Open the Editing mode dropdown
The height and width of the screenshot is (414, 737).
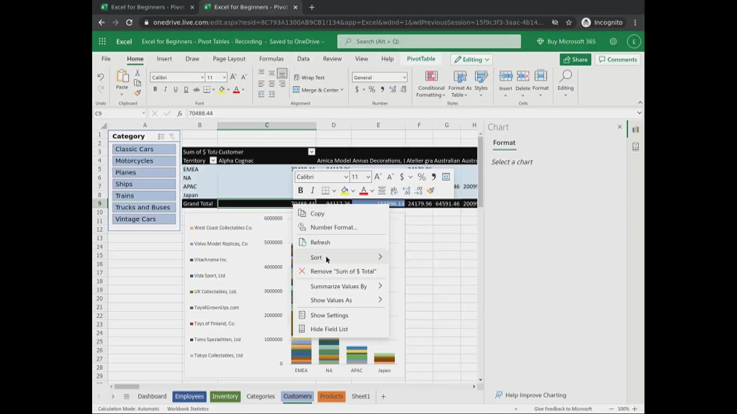coord(472,59)
